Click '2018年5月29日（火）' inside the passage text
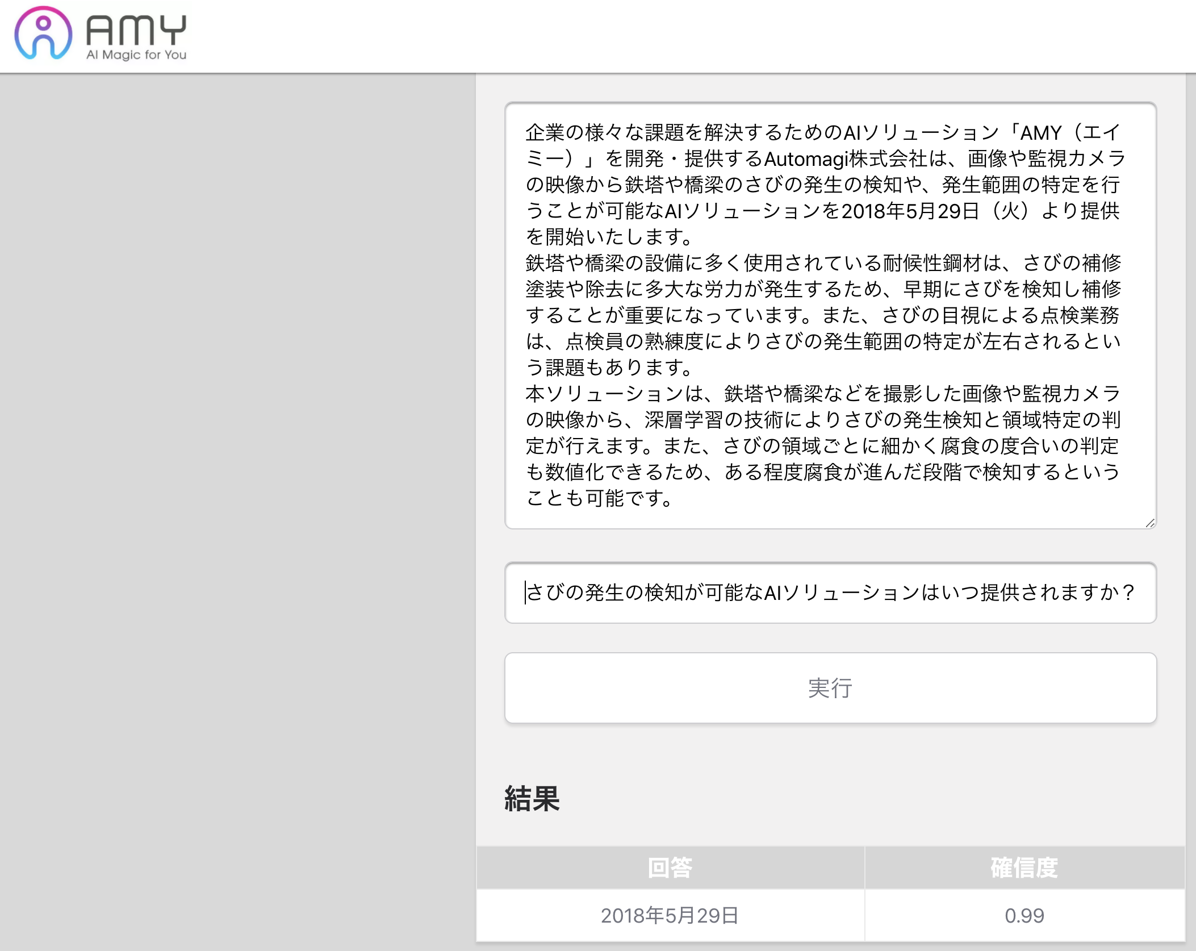The height and width of the screenshot is (951, 1196). coord(935,211)
